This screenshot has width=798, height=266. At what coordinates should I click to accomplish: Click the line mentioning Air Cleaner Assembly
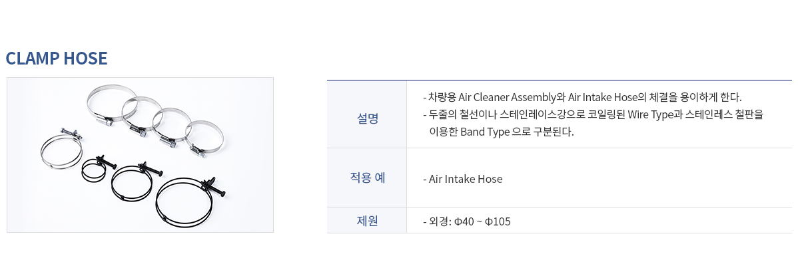coord(583,96)
